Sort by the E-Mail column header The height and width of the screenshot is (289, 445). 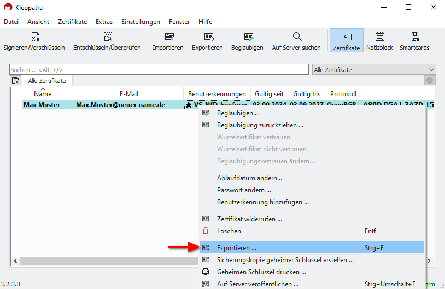pos(129,94)
